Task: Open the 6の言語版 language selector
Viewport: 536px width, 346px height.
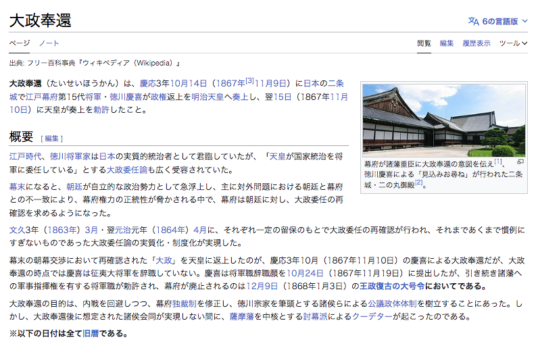Action: [497, 22]
